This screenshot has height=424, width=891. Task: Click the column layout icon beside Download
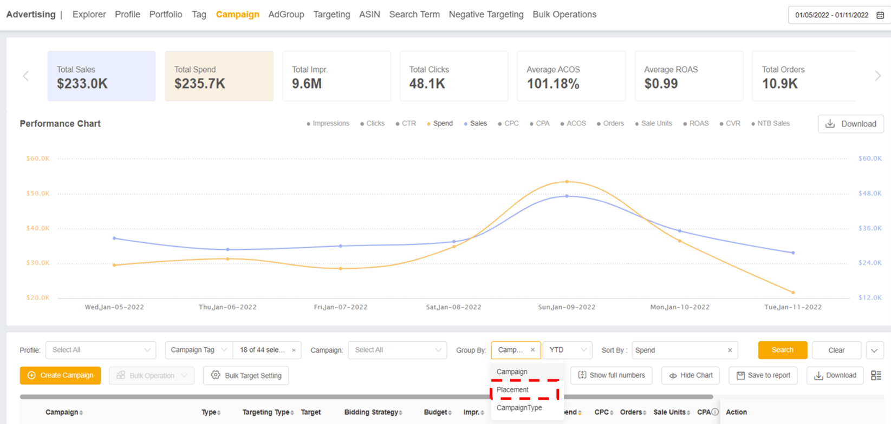[876, 375]
